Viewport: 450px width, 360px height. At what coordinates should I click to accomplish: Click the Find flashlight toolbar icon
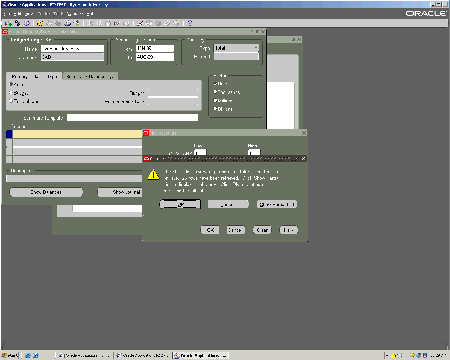click(18, 23)
